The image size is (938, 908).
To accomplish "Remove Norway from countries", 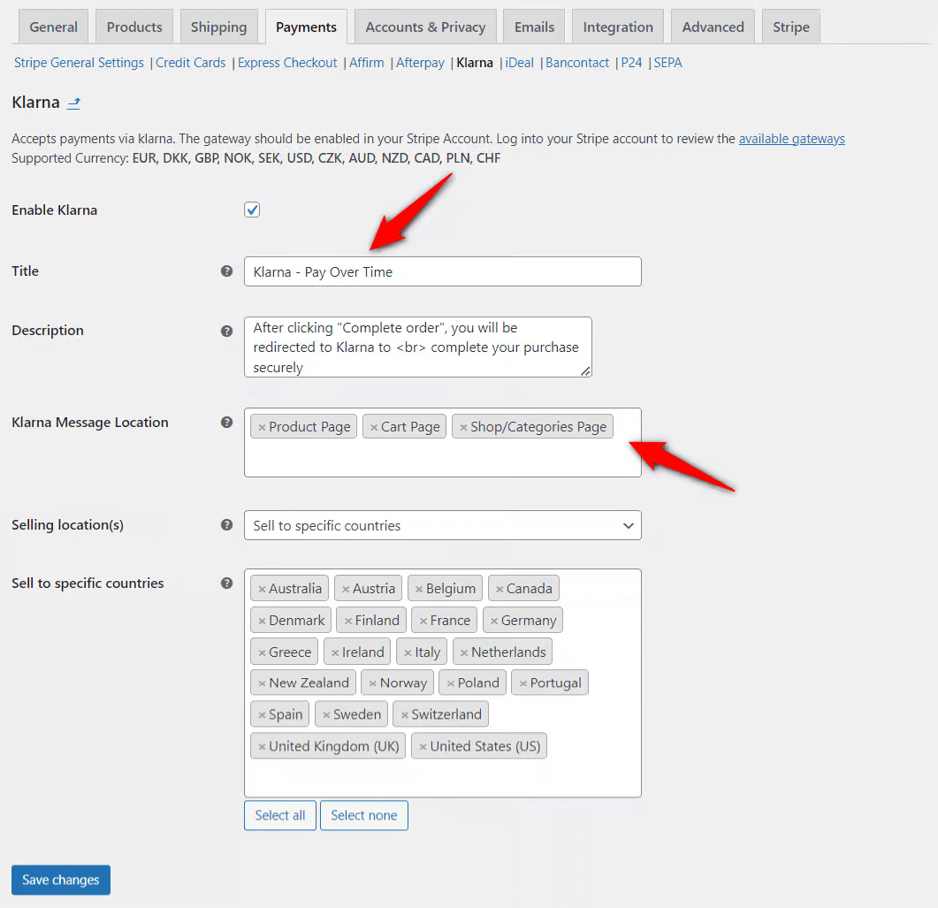I will pos(373,683).
